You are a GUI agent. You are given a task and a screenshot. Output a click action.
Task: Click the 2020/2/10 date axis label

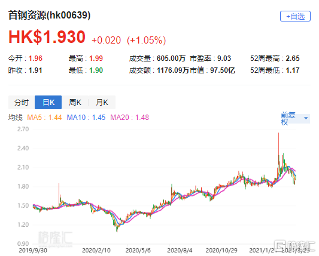[x=96, y=250]
